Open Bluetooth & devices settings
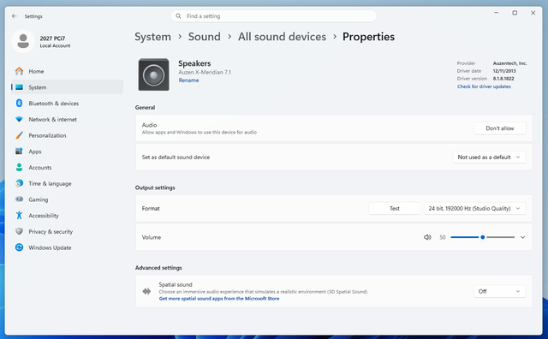The height and width of the screenshot is (339, 548). point(67,104)
